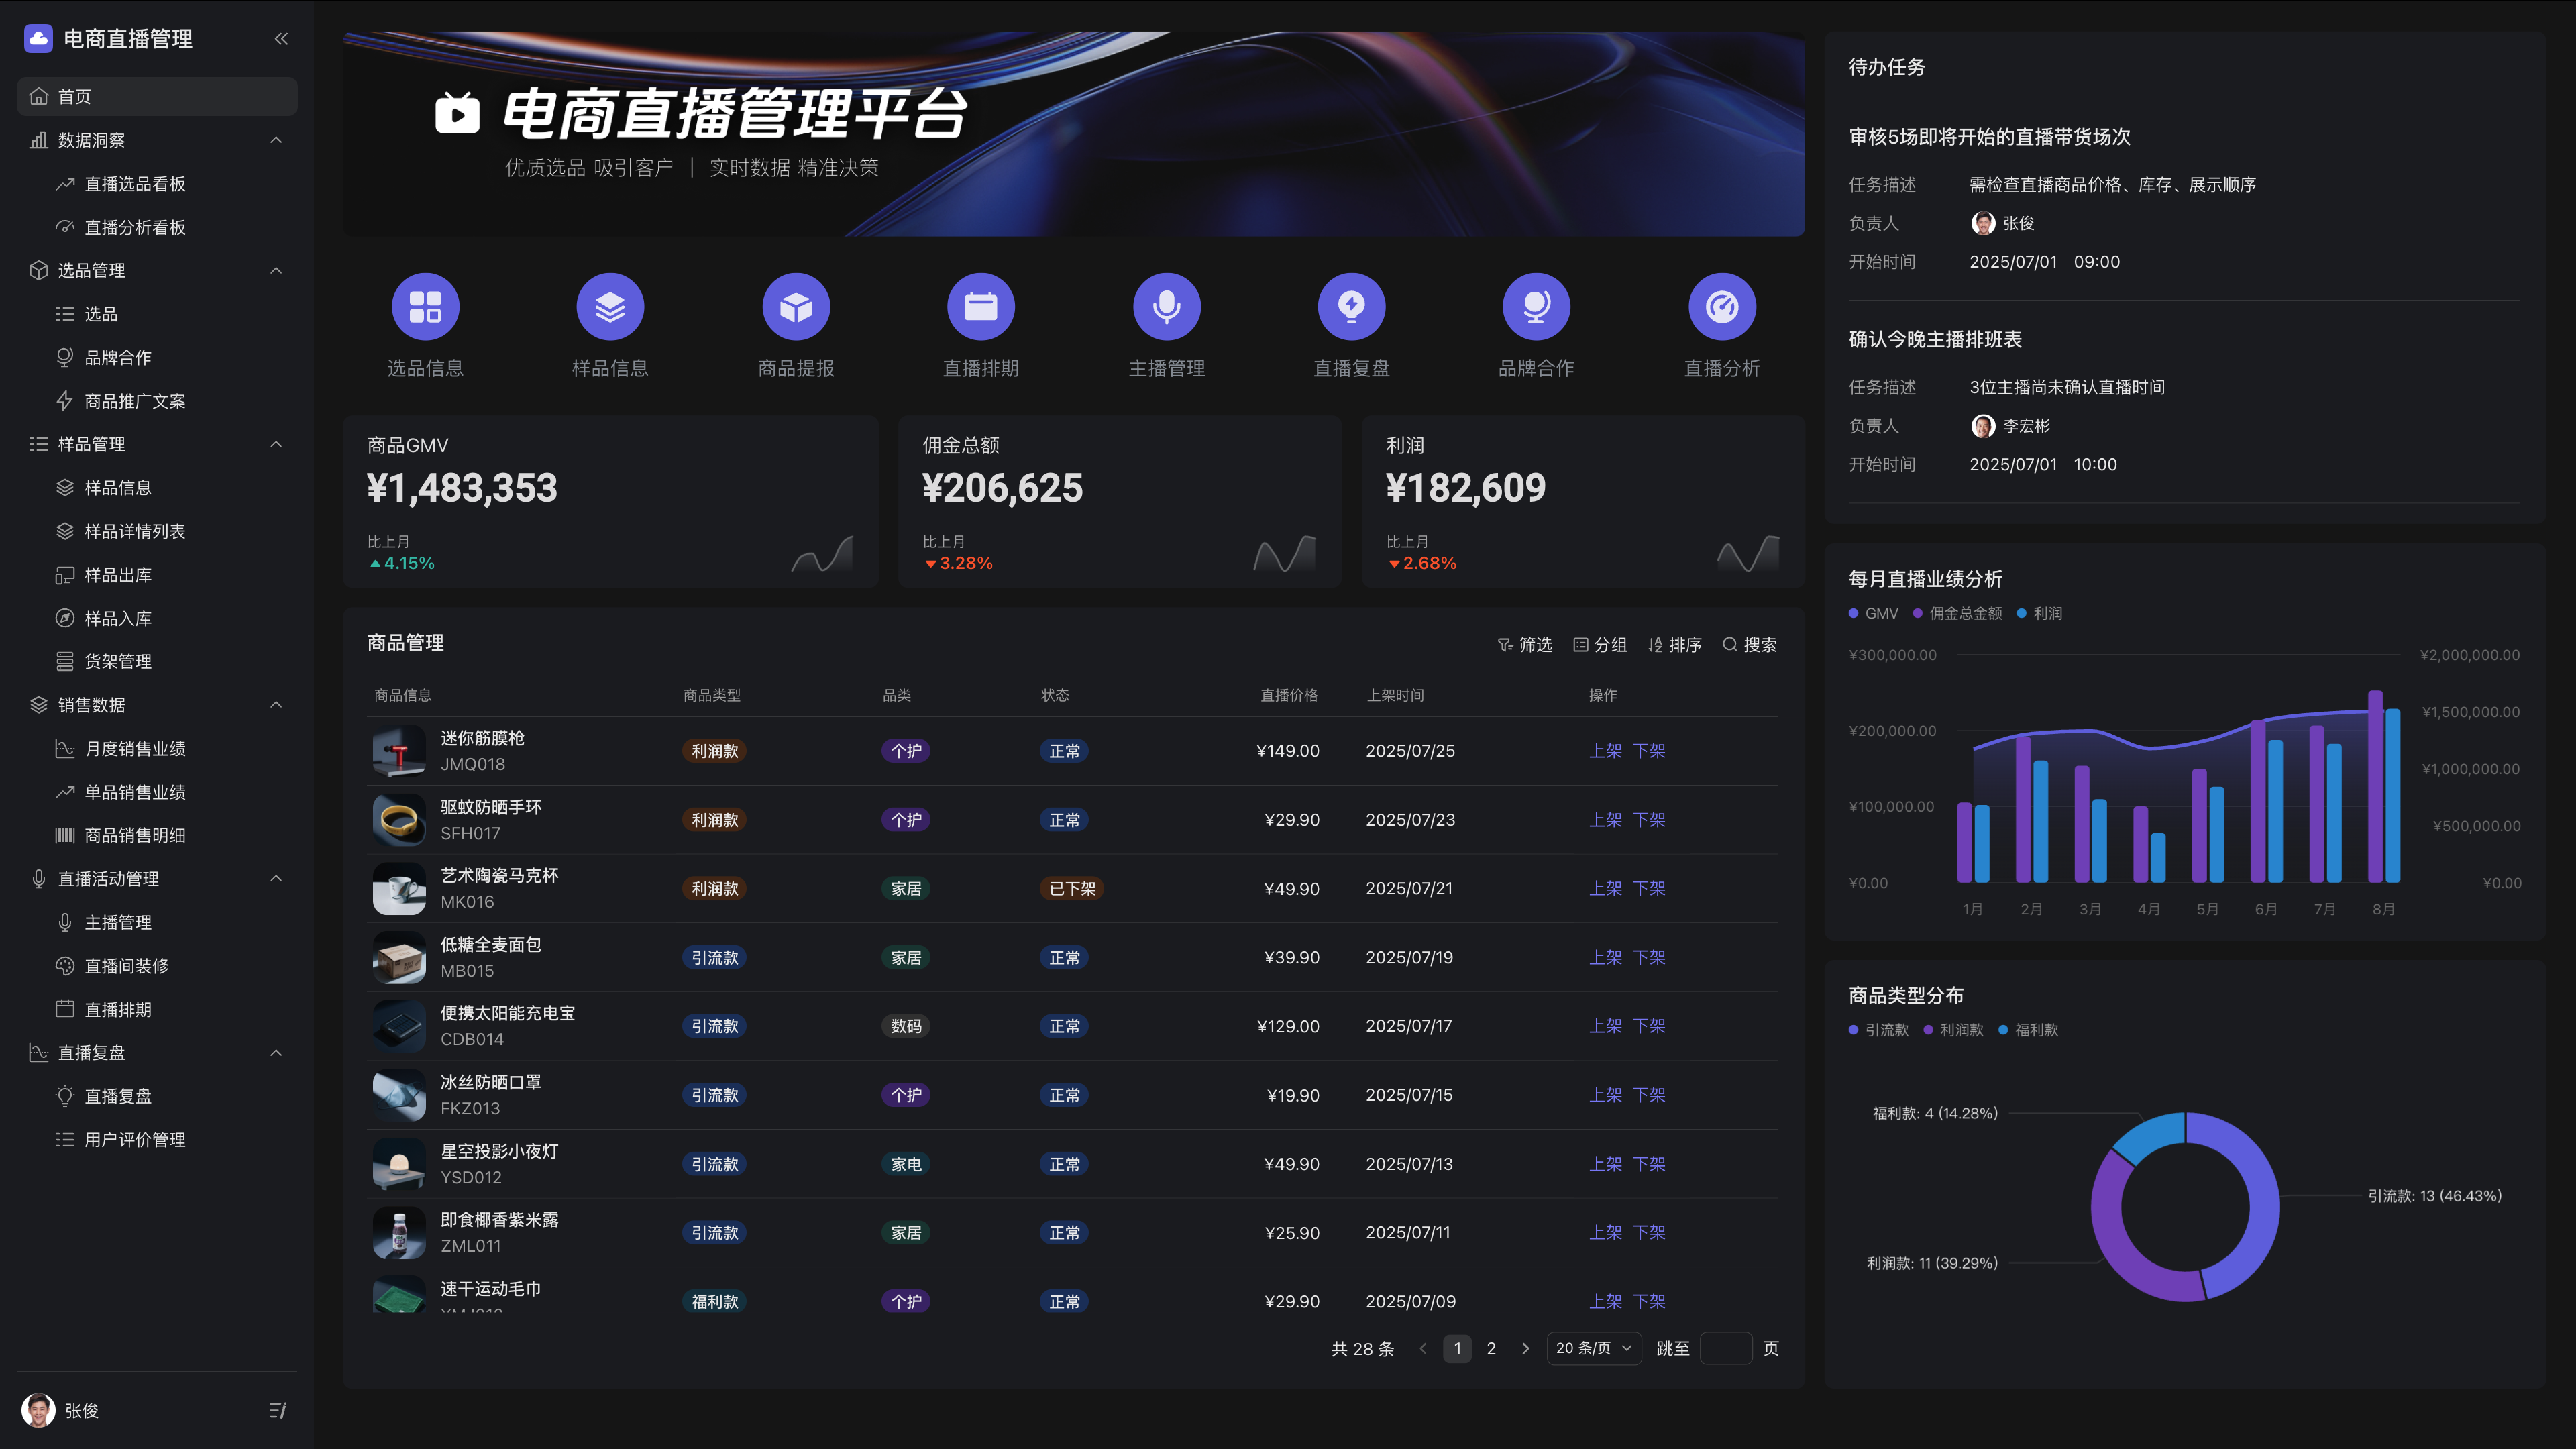Open the 选品信息 shortcut icon
The height and width of the screenshot is (1449, 2576).
425,307
